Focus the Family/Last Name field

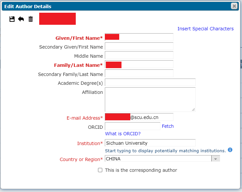pyautogui.click(x=147, y=65)
